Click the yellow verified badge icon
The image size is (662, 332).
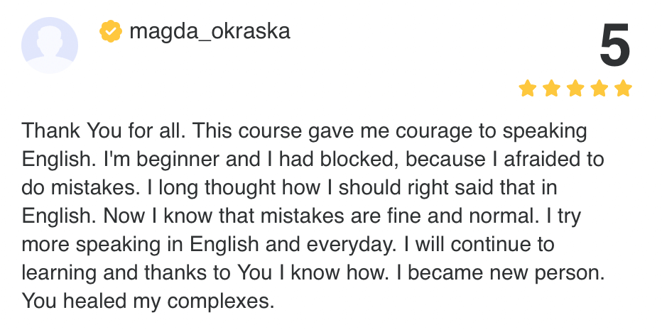[x=109, y=32]
